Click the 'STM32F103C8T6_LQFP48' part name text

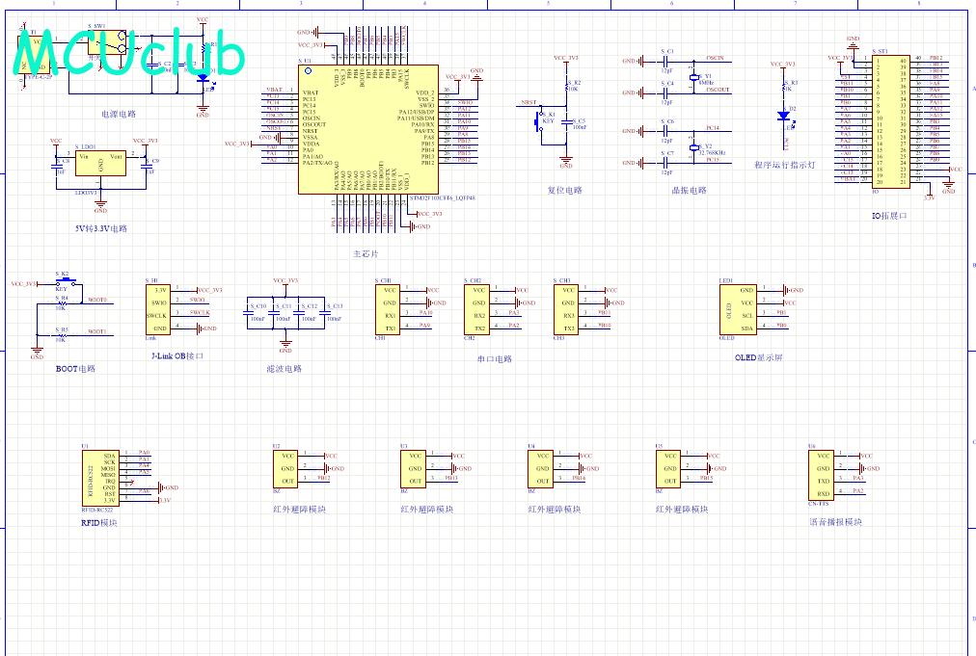[443, 197]
